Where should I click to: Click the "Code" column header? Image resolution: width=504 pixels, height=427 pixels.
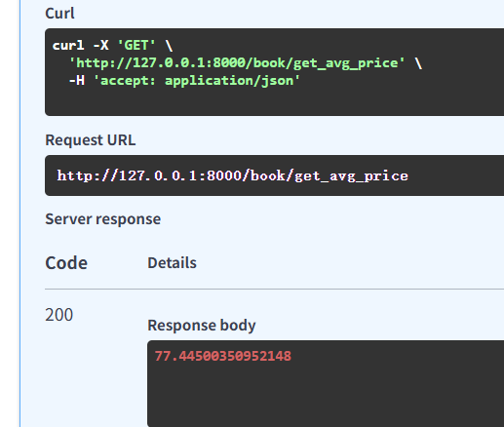[66, 262]
